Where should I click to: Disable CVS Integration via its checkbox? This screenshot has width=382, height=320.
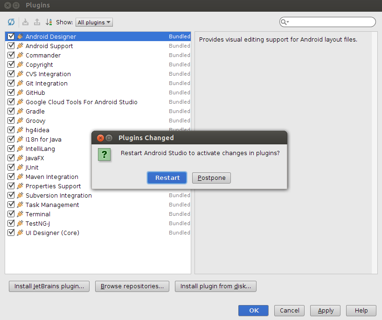click(11, 74)
